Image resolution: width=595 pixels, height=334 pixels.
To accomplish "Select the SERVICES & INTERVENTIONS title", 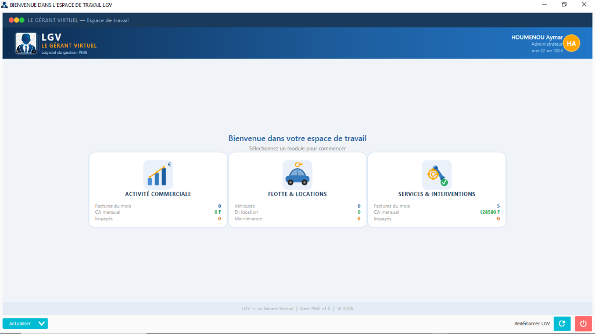I will point(437,194).
